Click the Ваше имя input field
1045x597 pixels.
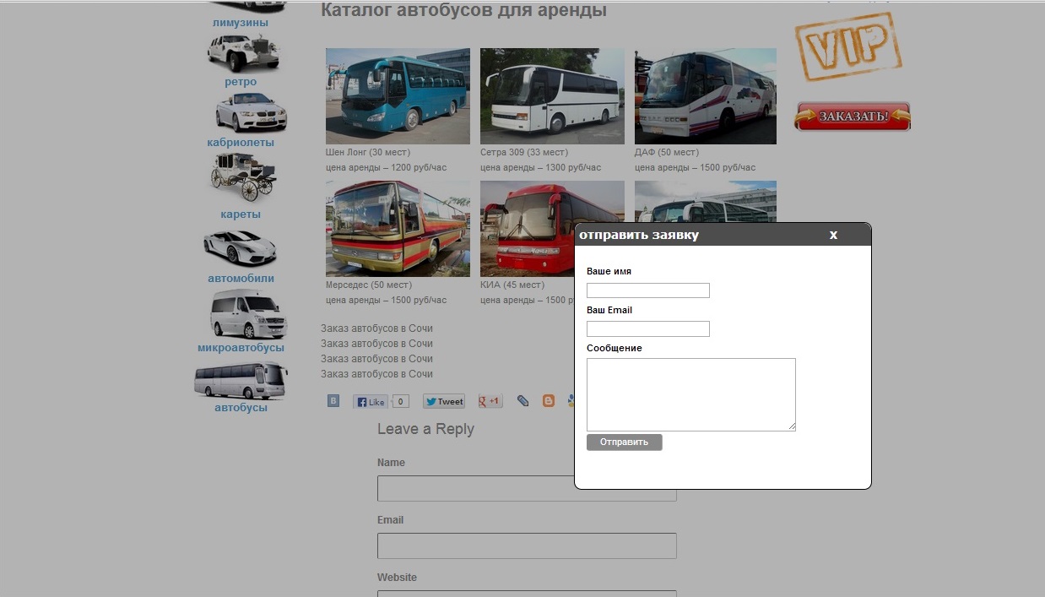click(648, 290)
